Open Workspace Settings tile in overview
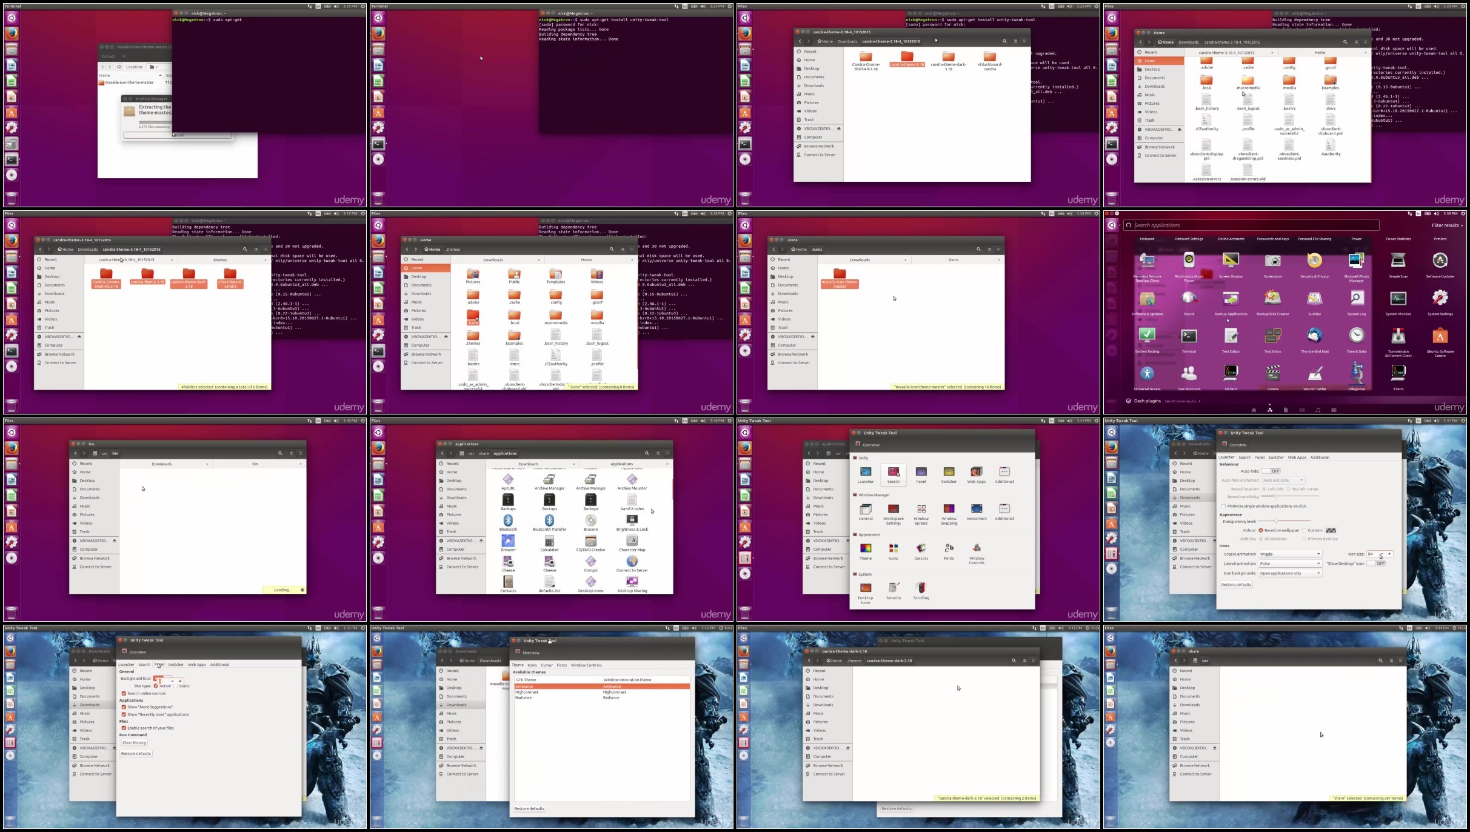The image size is (1470, 832). [x=893, y=514]
